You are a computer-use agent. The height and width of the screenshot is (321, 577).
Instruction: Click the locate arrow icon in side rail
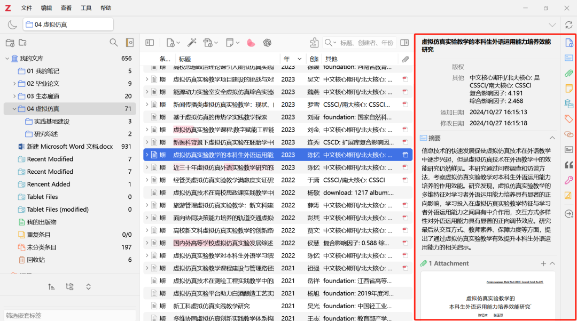coord(569,214)
